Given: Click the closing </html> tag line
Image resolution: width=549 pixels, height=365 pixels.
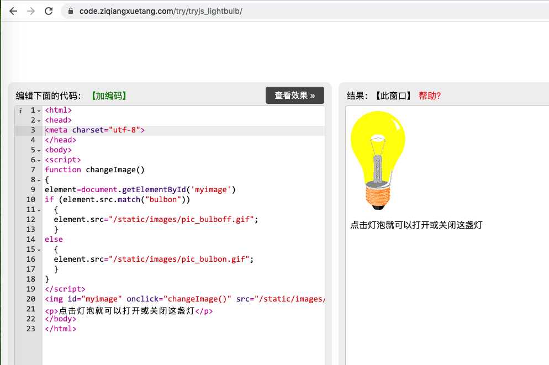Looking at the screenshot, I should coord(61,329).
